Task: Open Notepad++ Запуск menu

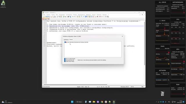Action: point(94,15)
